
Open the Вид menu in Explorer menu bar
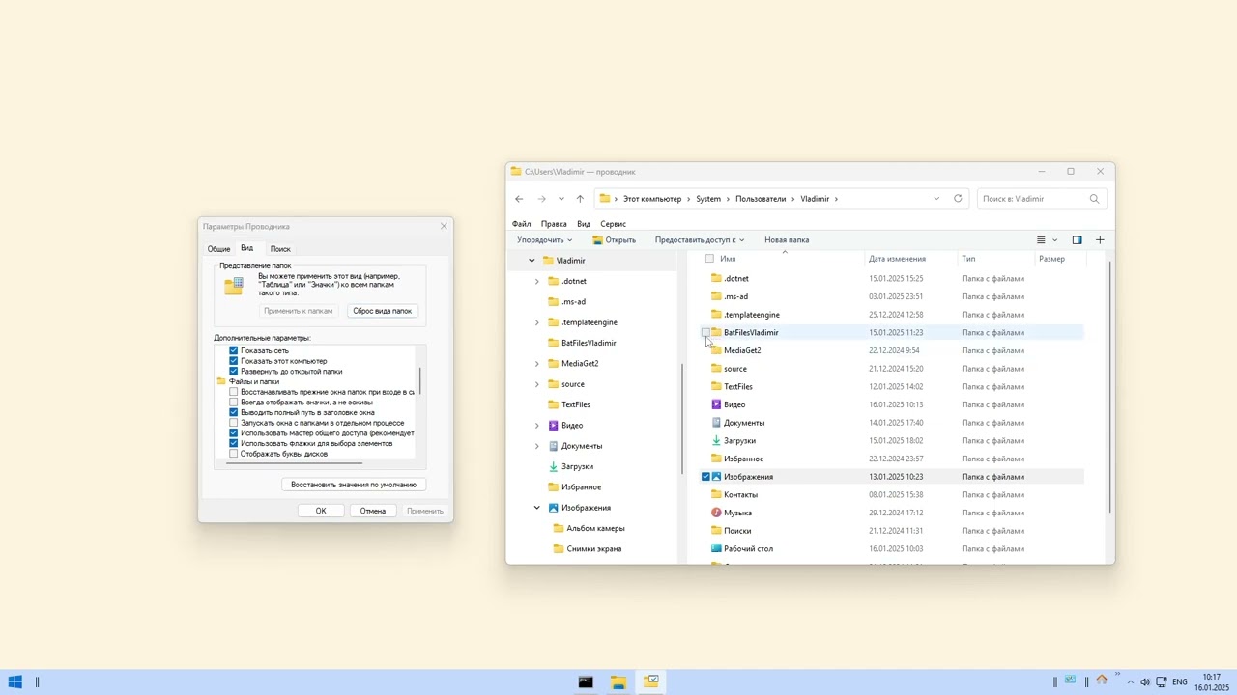coord(584,224)
